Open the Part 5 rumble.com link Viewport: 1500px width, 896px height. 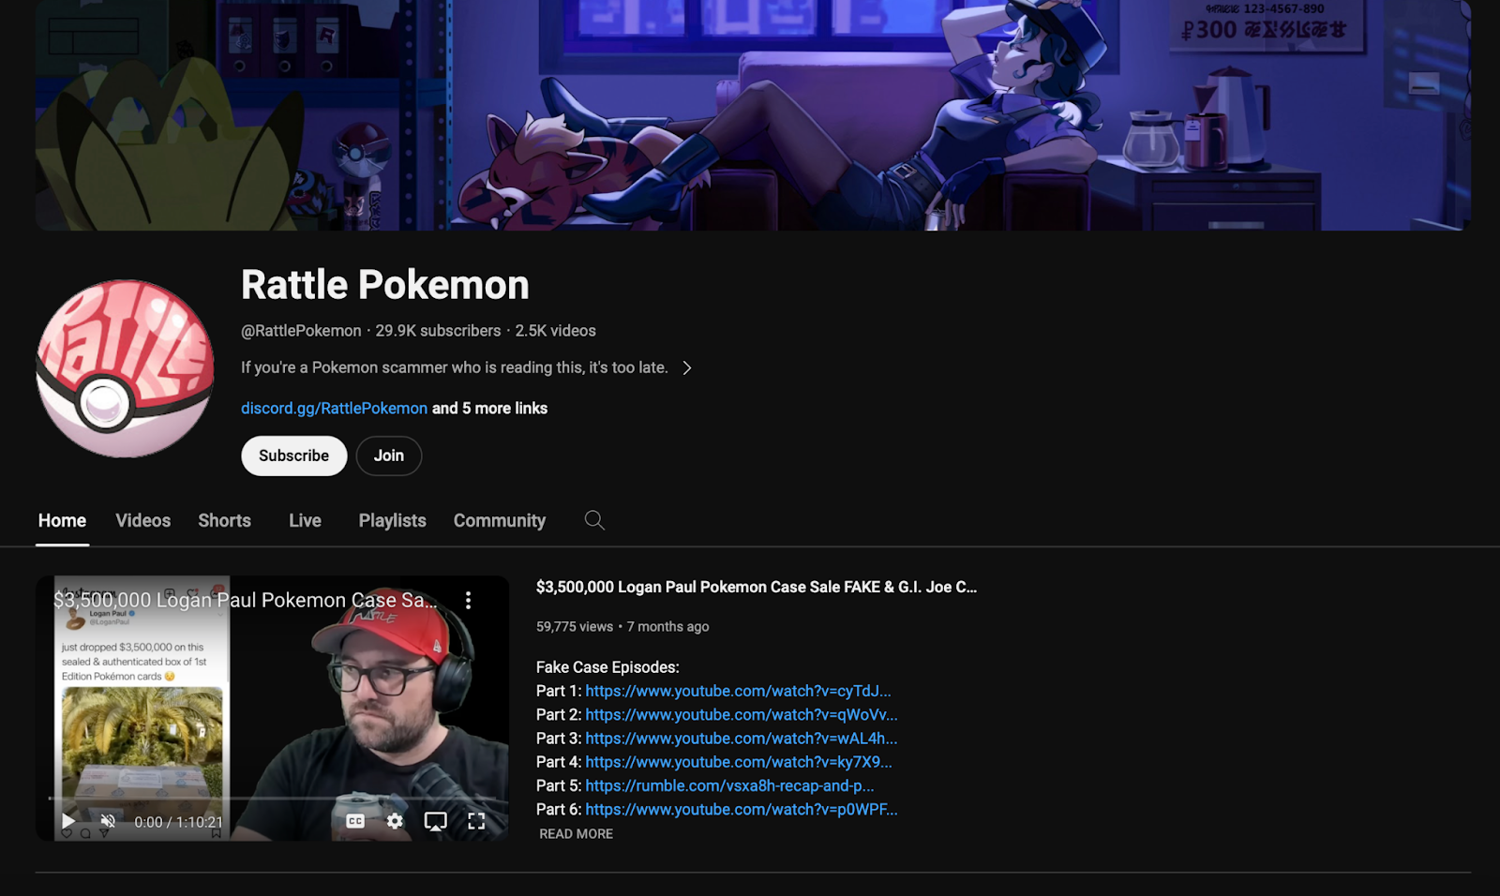coord(729,785)
